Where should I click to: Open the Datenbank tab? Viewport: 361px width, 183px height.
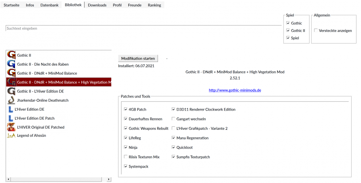[x=50, y=5]
